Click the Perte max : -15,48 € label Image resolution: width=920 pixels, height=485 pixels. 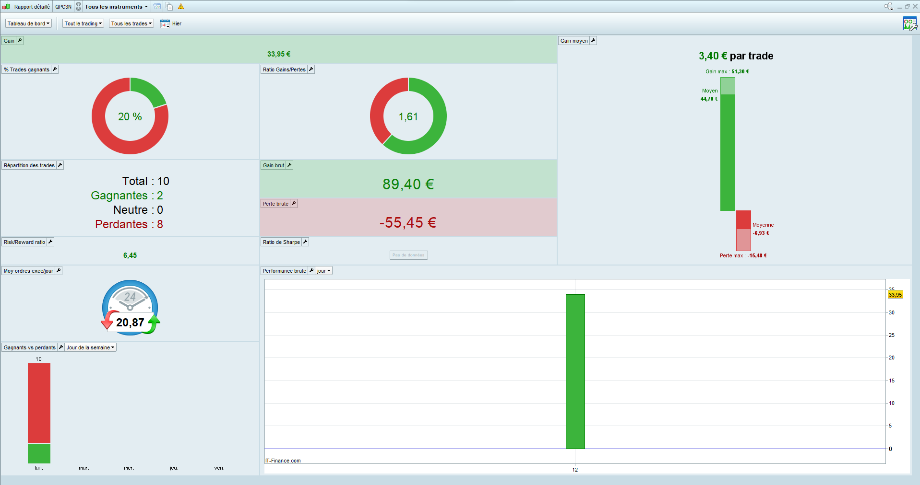[743, 255]
